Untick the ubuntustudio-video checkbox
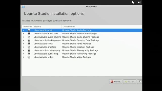The height and width of the screenshot is (91, 162). pyautogui.click(x=29, y=57)
